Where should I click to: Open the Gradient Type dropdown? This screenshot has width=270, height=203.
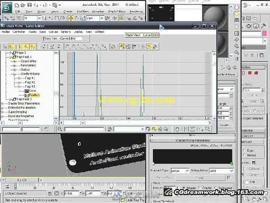click(180, 171)
